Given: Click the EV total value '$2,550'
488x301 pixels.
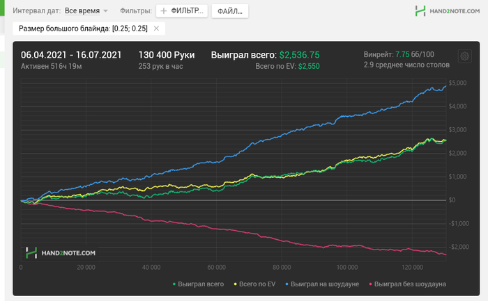Looking at the screenshot, I should (309, 66).
